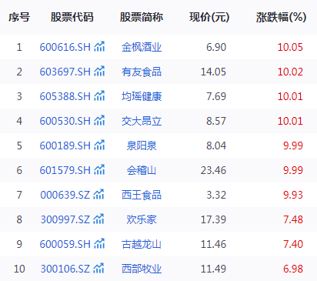The width and height of the screenshot is (317, 281).
Task: Click the 序号 column header
Action: (19, 17)
